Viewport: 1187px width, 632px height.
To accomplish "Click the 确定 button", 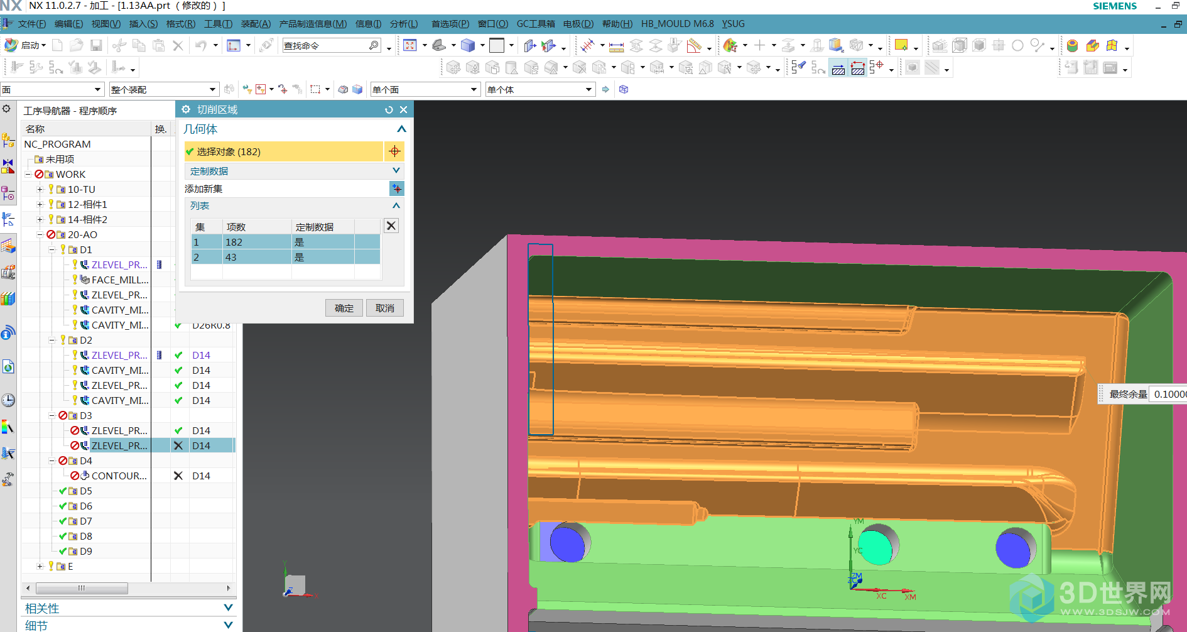I will (x=344, y=308).
